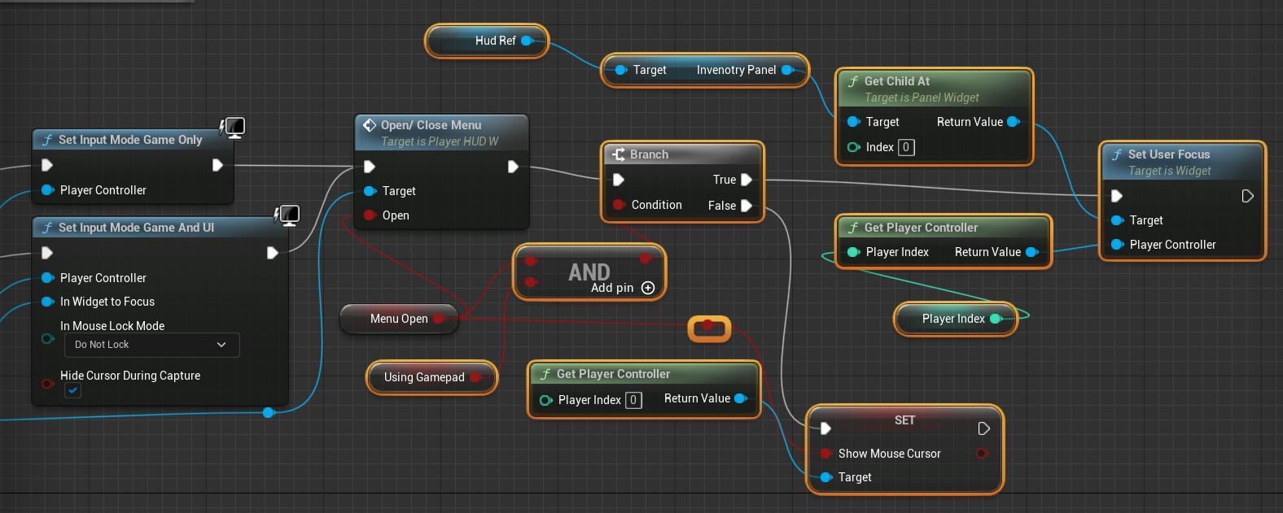The height and width of the screenshot is (513, 1283).
Task: Click the Open boolean pin on Open/Close Menu
Action: click(x=370, y=215)
